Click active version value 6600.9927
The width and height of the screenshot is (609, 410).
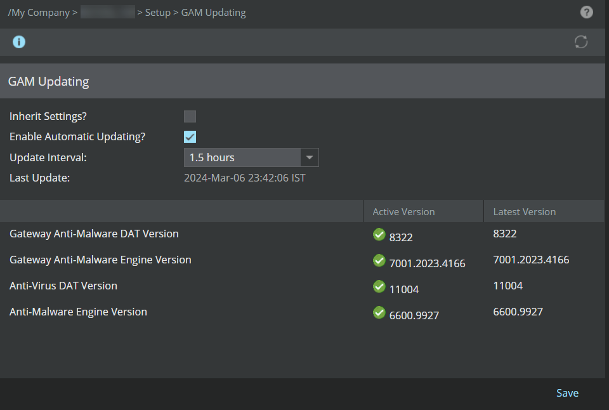pyautogui.click(x=414, y=315)
